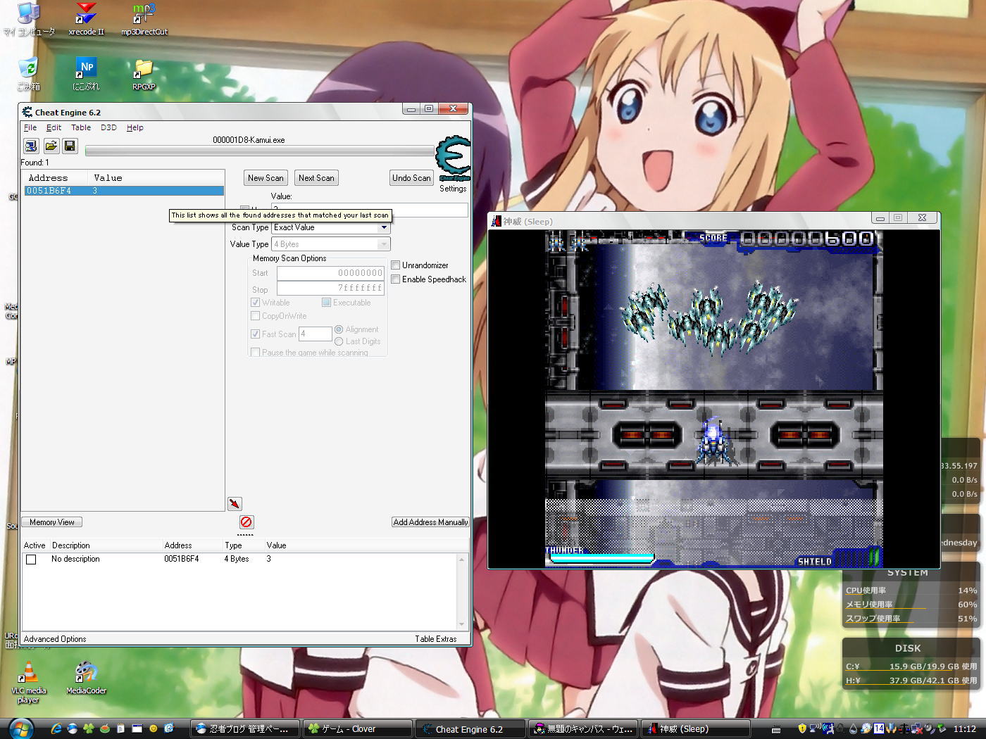Screen dimensions: 986x739
Task: Click the notepad quick launch icon
Action: [120, 728]
